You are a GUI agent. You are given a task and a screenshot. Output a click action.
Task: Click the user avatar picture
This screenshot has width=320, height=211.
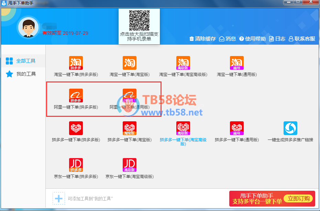29,28
